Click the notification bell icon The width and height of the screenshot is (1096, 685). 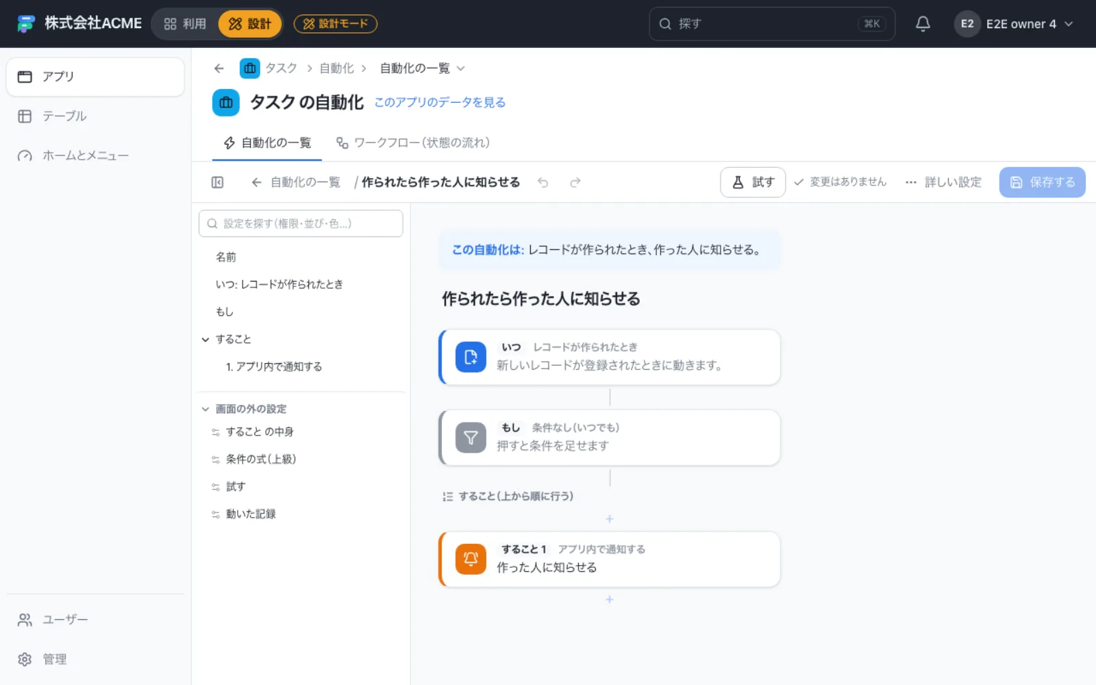pos(923,24)
